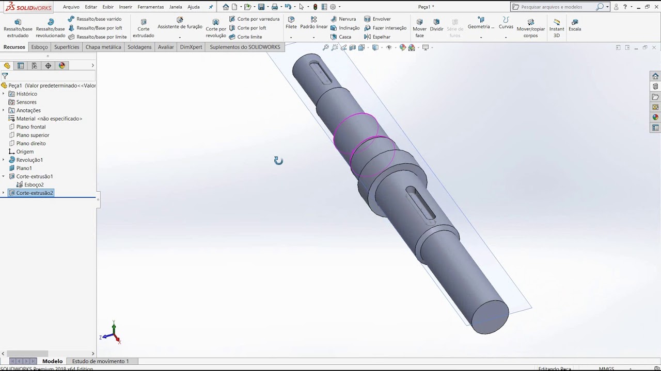Select the Envolver wrap tool

[377, 19]
